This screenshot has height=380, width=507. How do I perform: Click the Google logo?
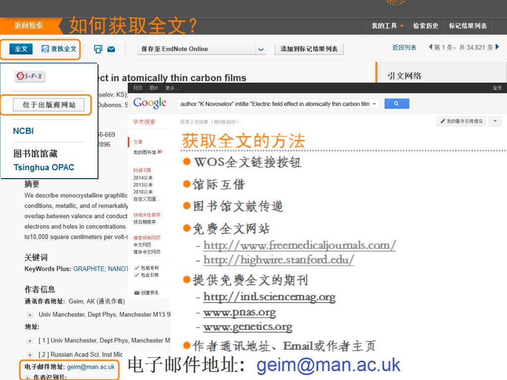[x=150, y=103]
